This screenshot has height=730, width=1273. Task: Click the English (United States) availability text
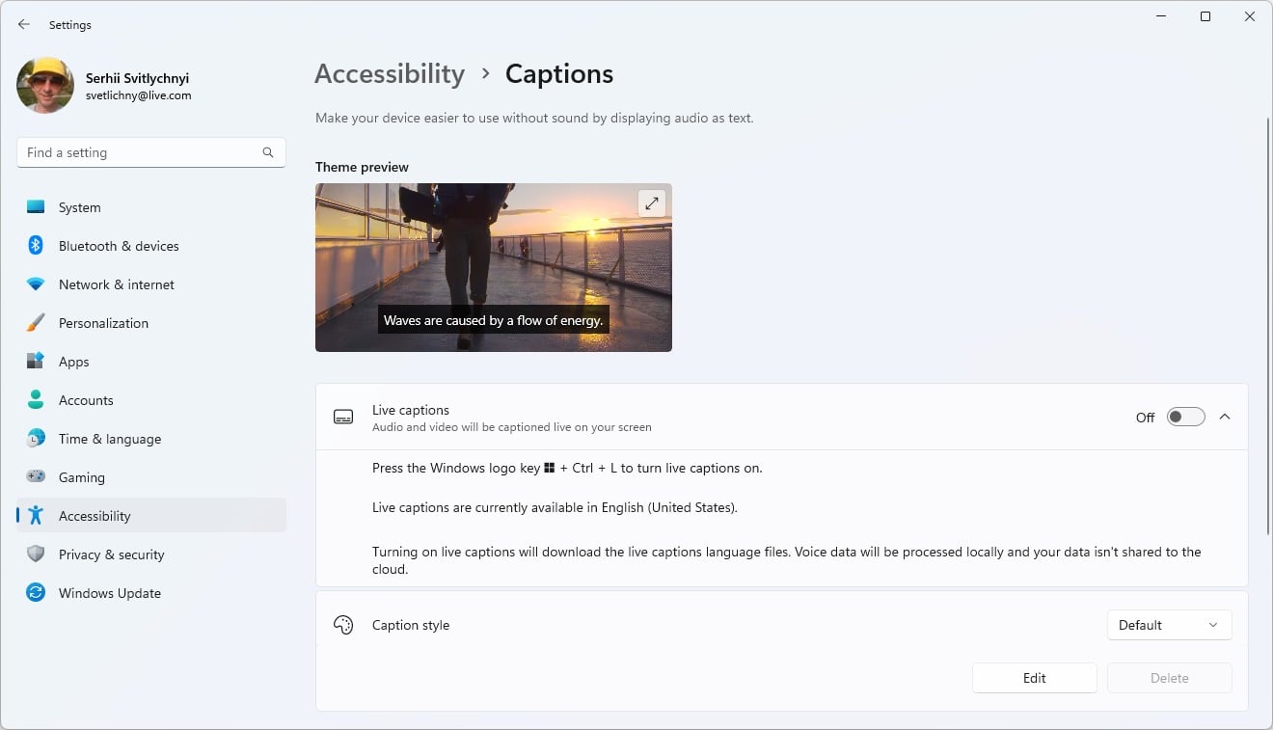coord(555,507)
